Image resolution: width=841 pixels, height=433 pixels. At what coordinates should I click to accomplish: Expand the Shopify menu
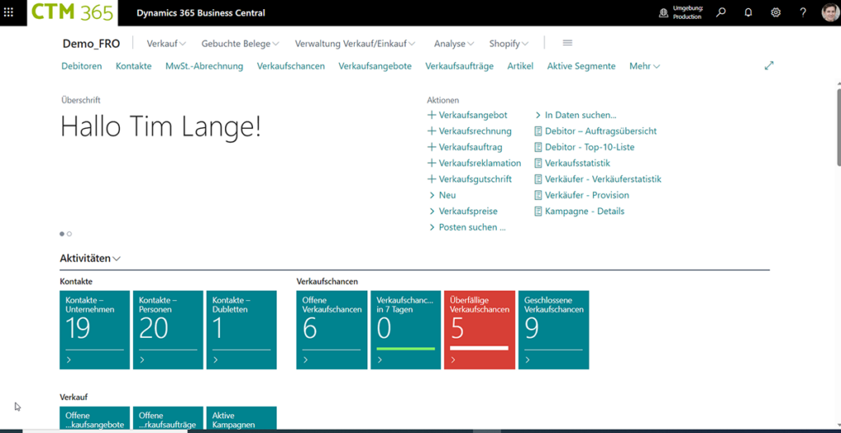[509, 43]
